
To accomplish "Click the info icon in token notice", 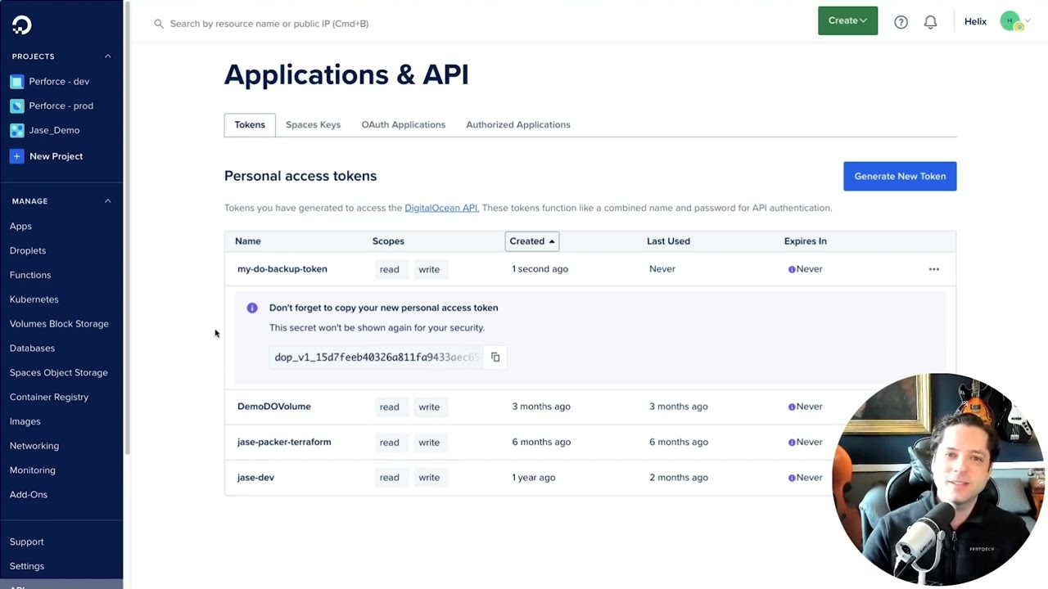I will [252, 308].
